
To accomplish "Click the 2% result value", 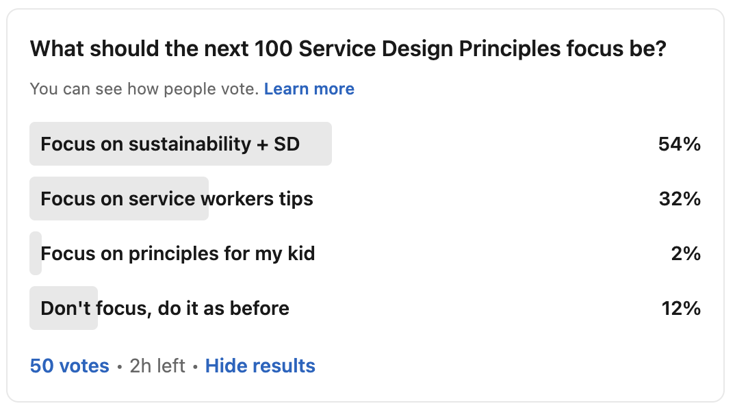I will [x=686, y=254].
